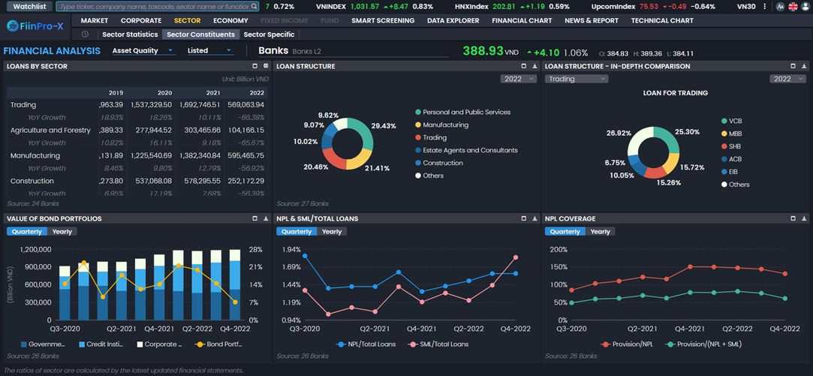Download the Loan Structure chart
Viewport: 813px width, 376px height.
click(534, 66)
